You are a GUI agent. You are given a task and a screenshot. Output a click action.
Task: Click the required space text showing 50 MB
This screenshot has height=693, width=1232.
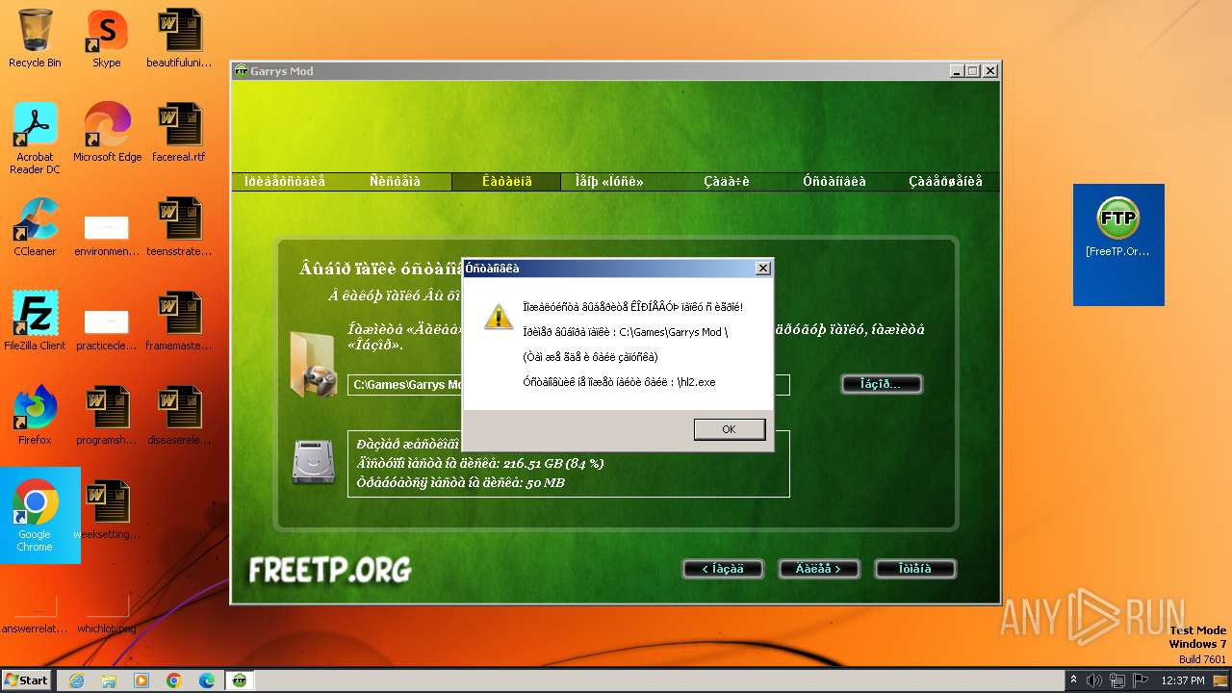point(460,482)
